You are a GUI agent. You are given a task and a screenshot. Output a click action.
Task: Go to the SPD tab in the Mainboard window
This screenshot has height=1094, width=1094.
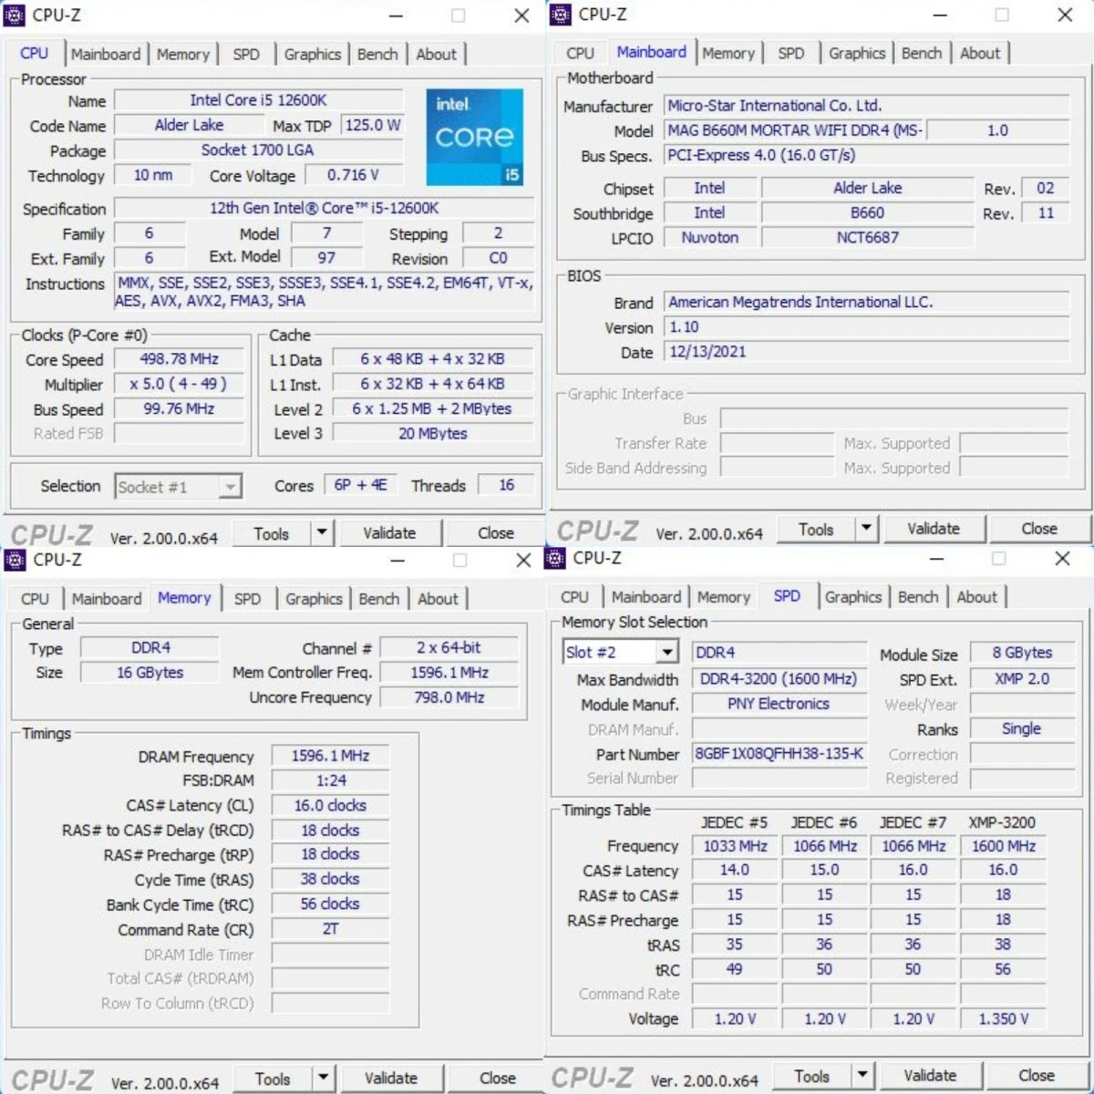click(790, 54)
